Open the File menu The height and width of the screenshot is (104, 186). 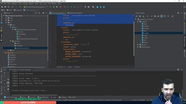tap(2, 4)
